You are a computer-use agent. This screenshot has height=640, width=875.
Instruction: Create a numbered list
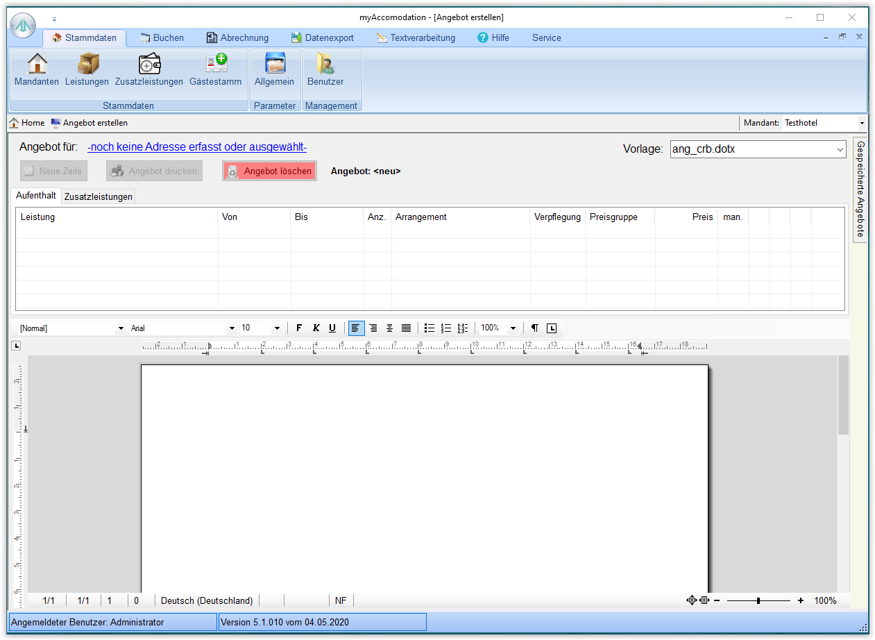(445, 328)
